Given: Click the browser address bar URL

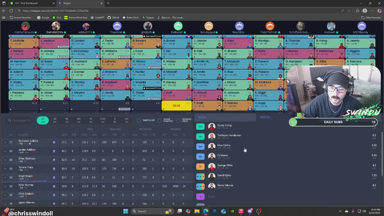Looking at the screenshot, I should click(x=55, y=11).
